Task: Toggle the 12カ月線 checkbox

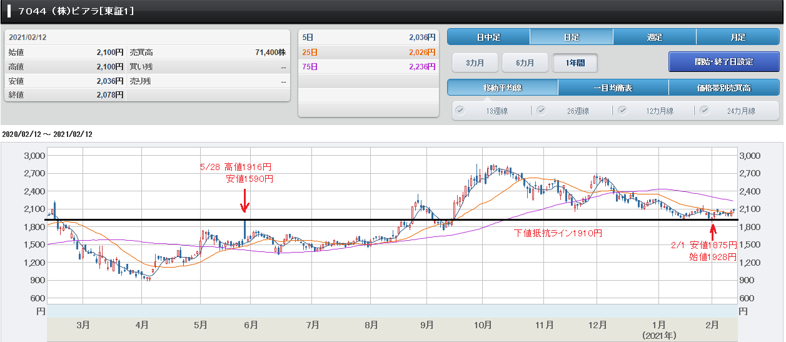Action: point(623,111)
